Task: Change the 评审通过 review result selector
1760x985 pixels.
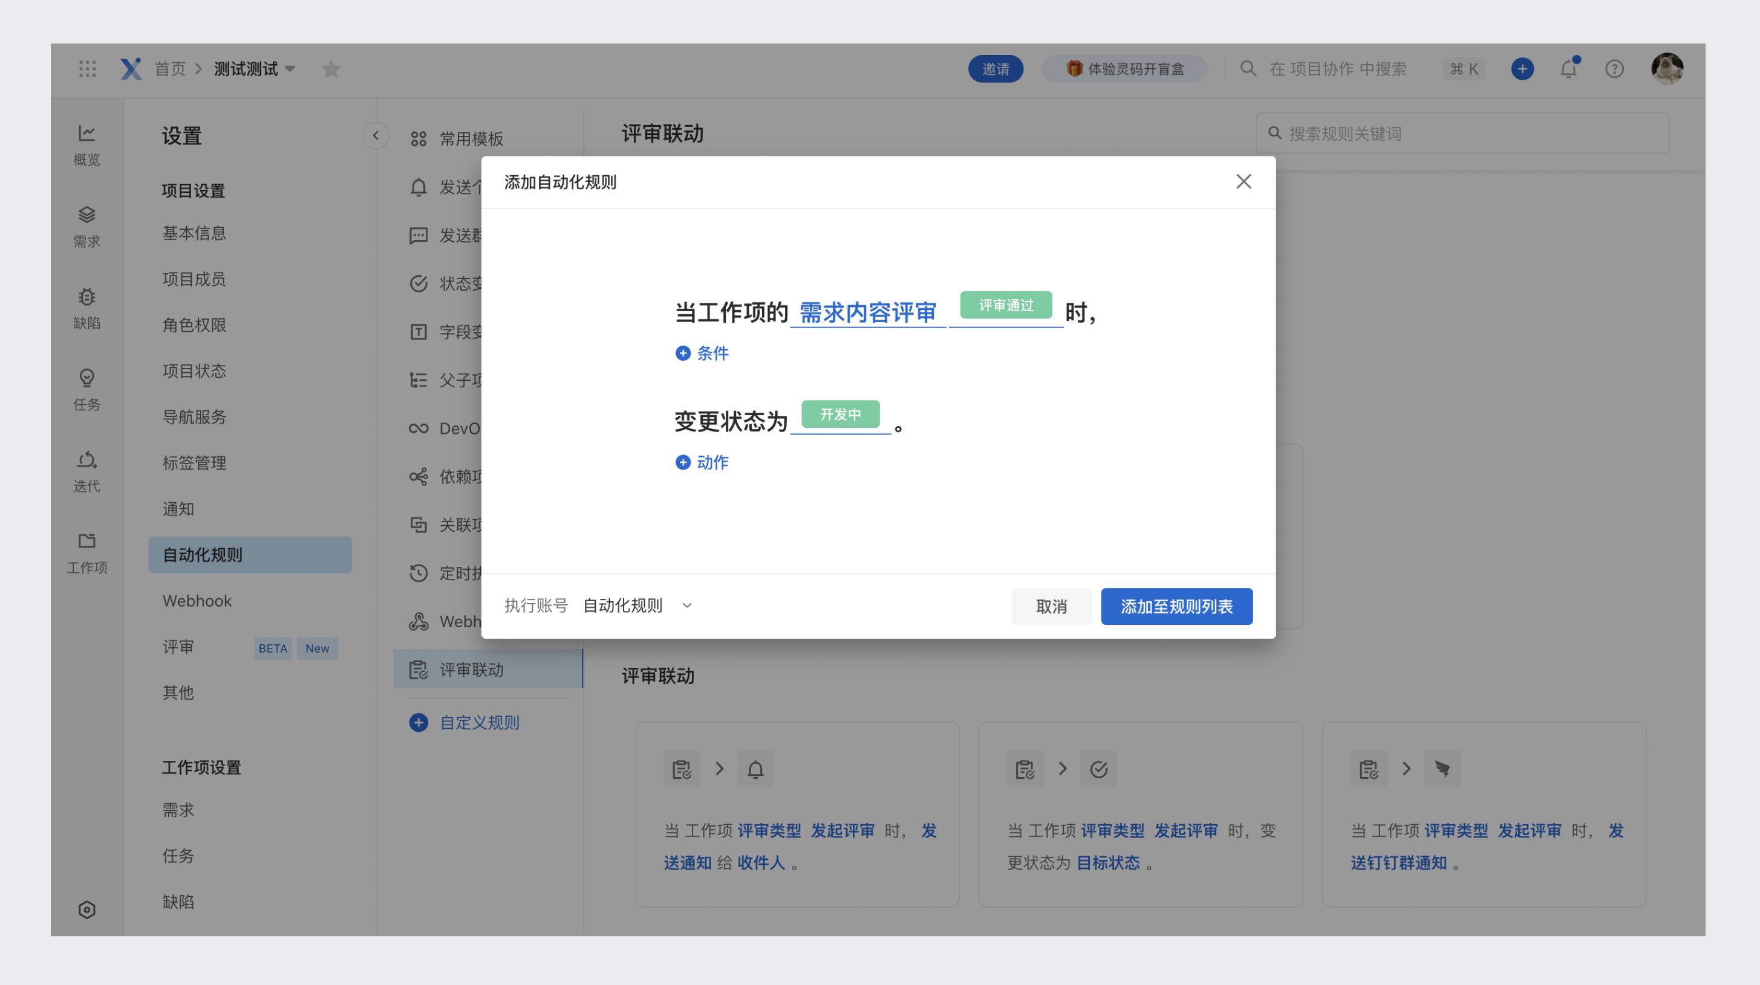Action: [x=1006, y=305]
